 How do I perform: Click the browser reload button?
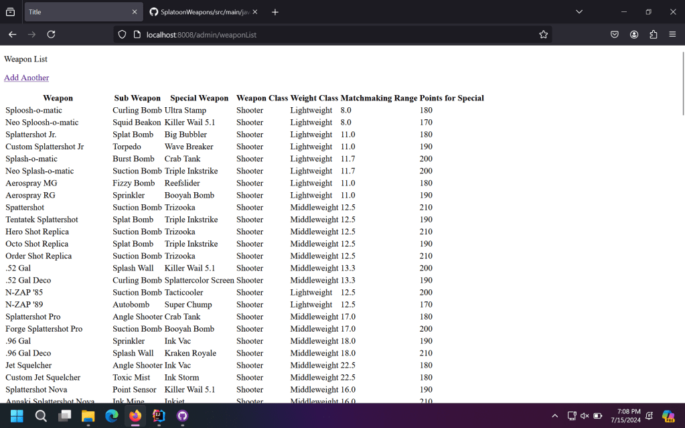51,34
